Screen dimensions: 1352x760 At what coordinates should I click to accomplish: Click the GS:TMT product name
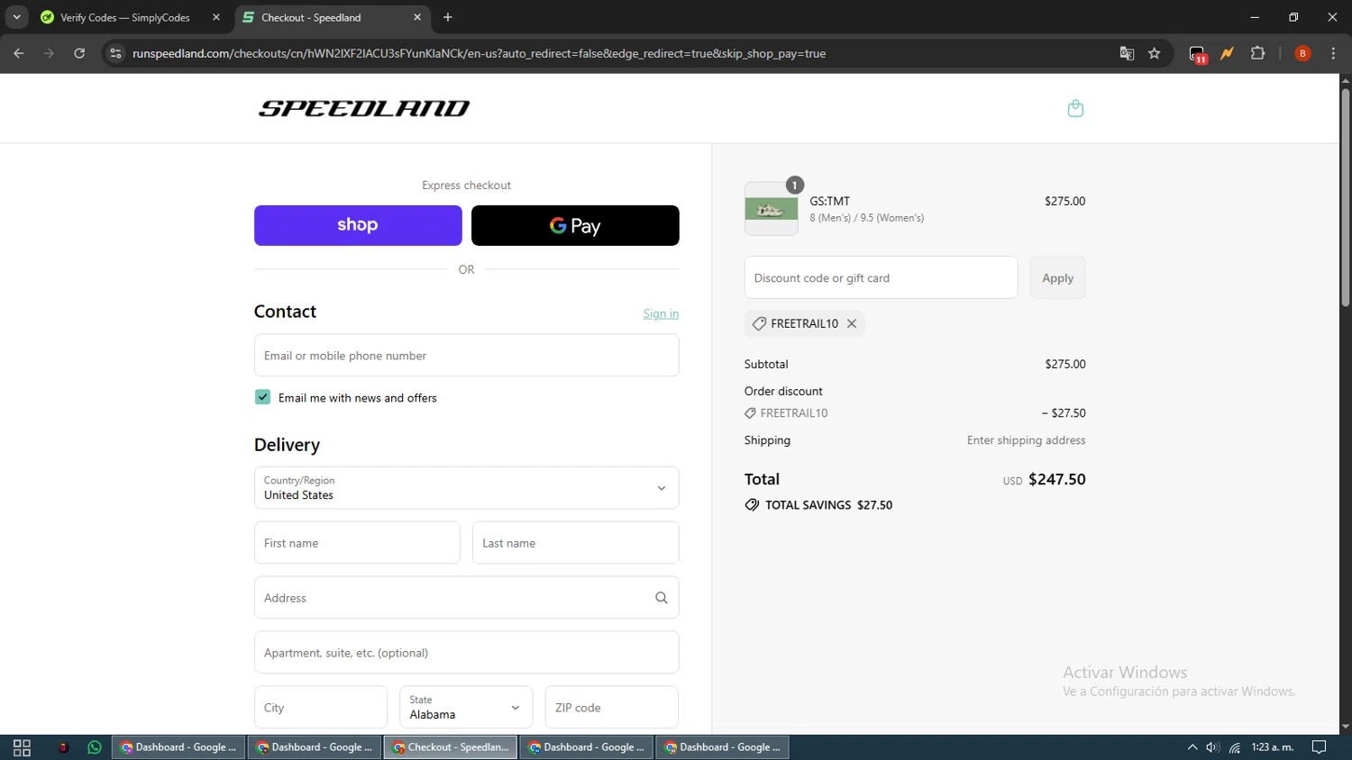coord(829,202)
